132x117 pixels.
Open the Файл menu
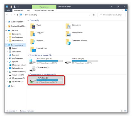pyautogui.click(x=8, y=10)
